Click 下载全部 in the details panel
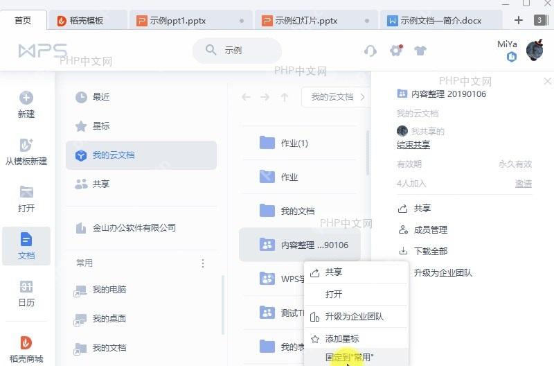The height and width of the screenshot is (366, 554). pyautogui.click(x=423, y=251)
